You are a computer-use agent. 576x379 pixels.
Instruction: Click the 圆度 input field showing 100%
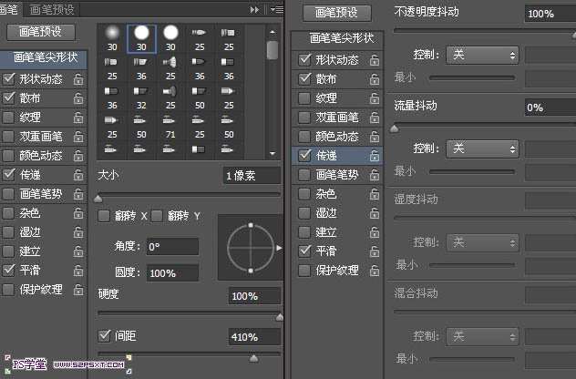click(171, 273)
